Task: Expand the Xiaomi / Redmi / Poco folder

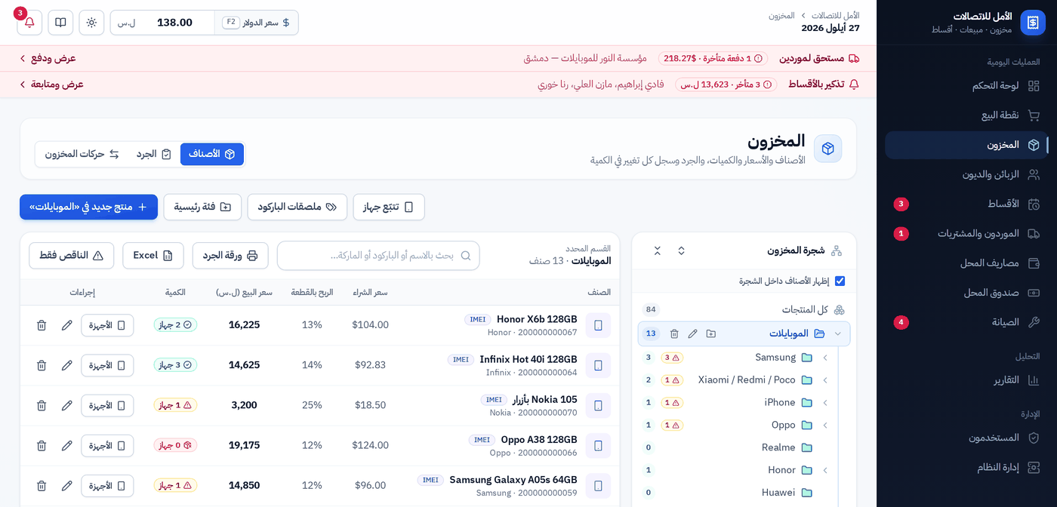Action: click(825, 380)
